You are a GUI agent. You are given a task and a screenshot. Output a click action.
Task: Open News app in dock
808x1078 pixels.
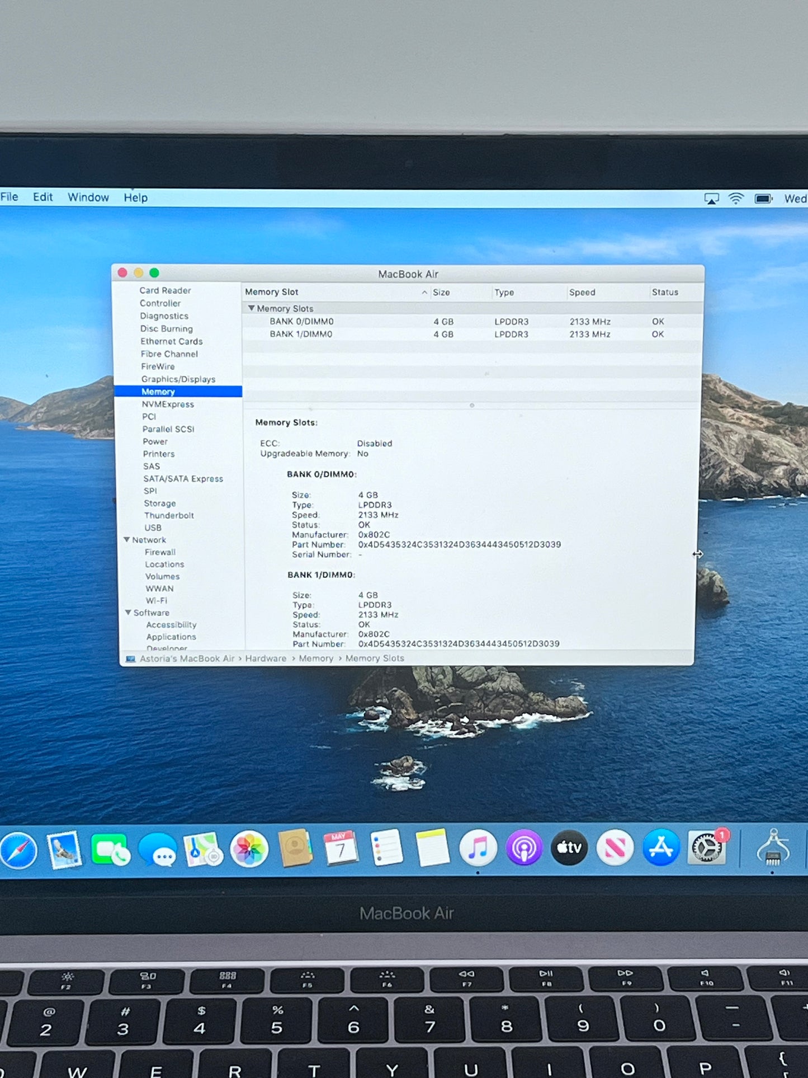point(615,848)
